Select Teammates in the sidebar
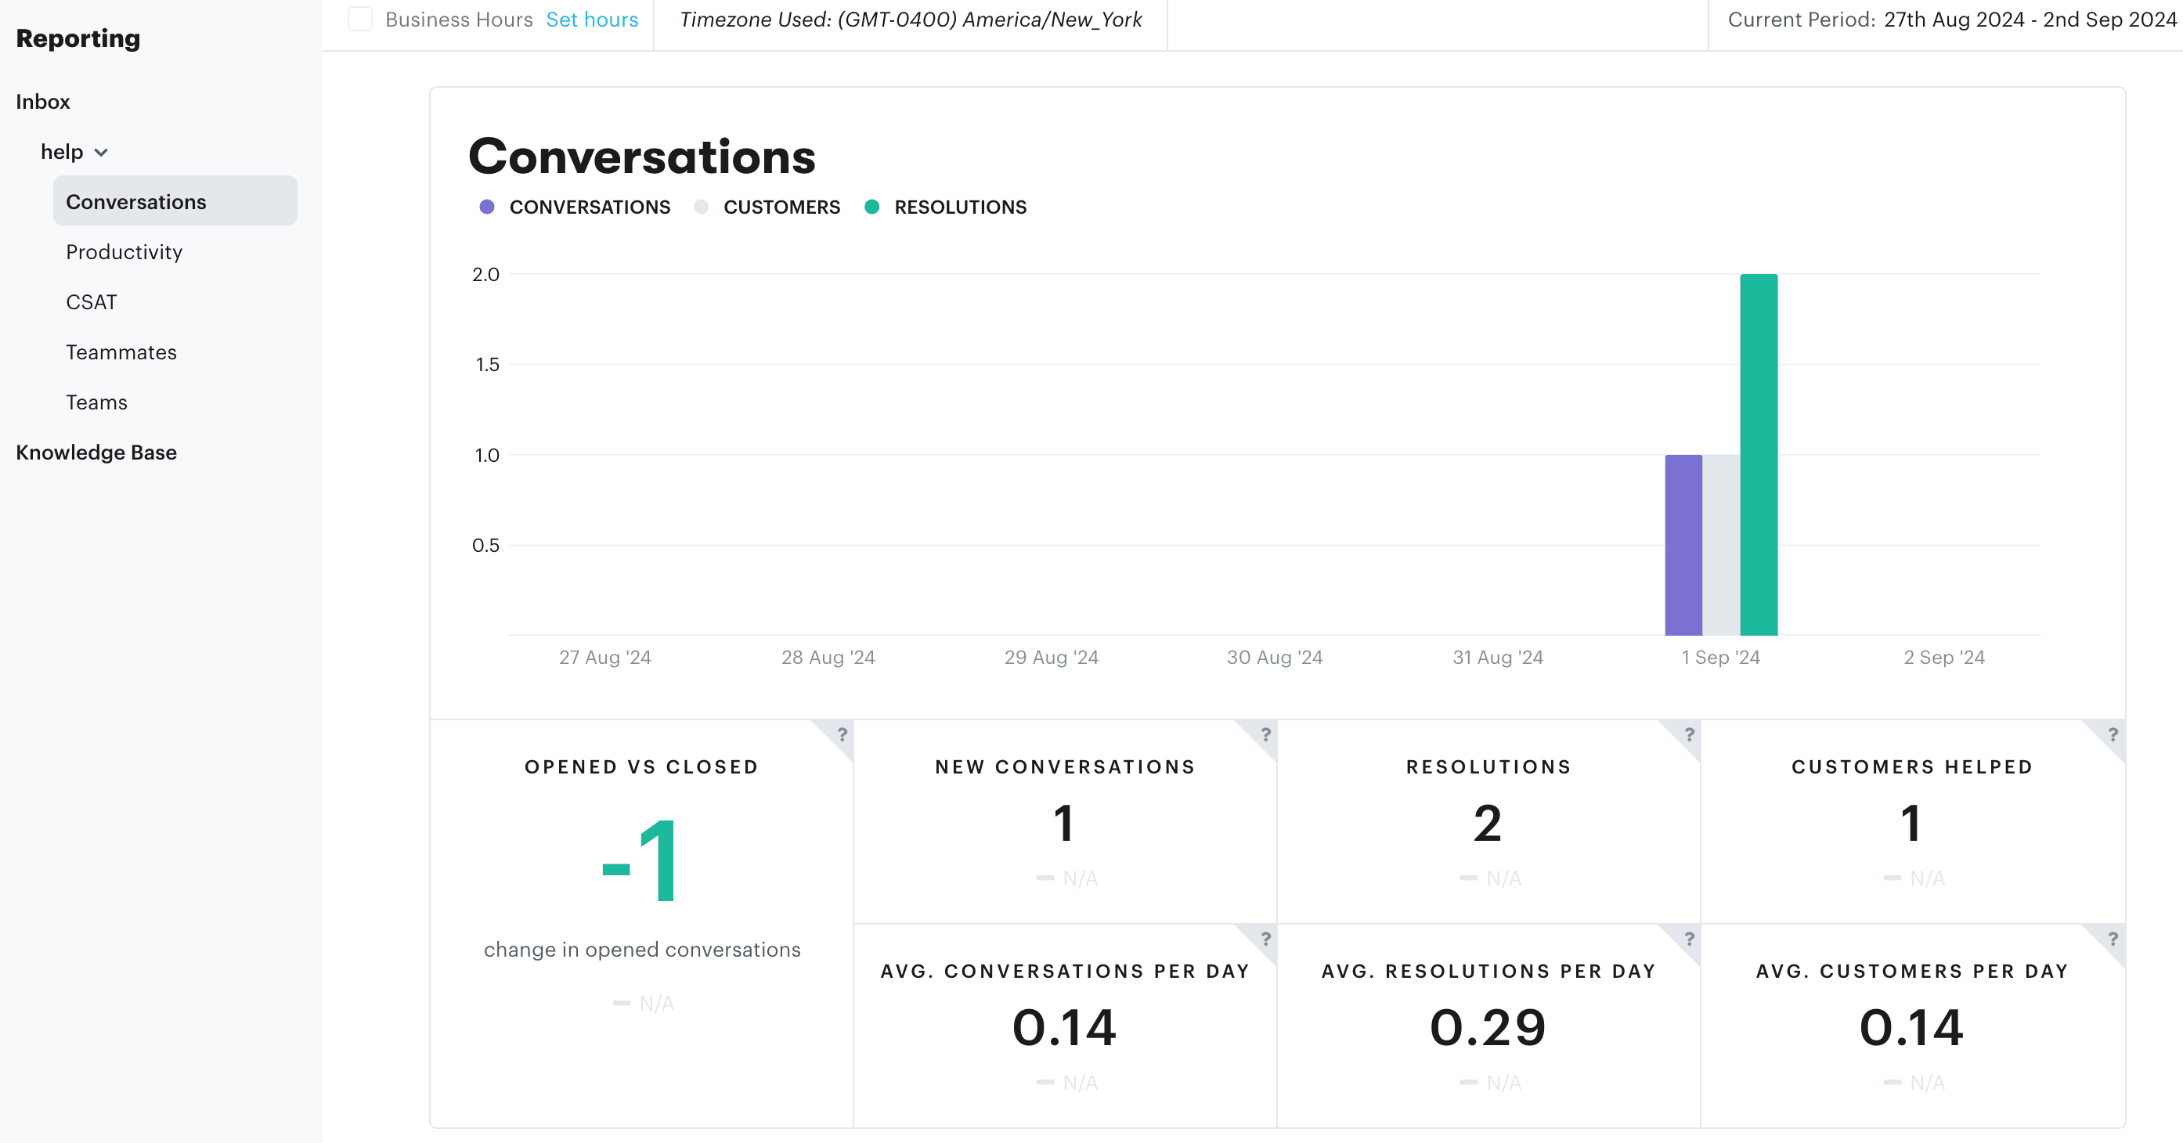 coord(121,352)
